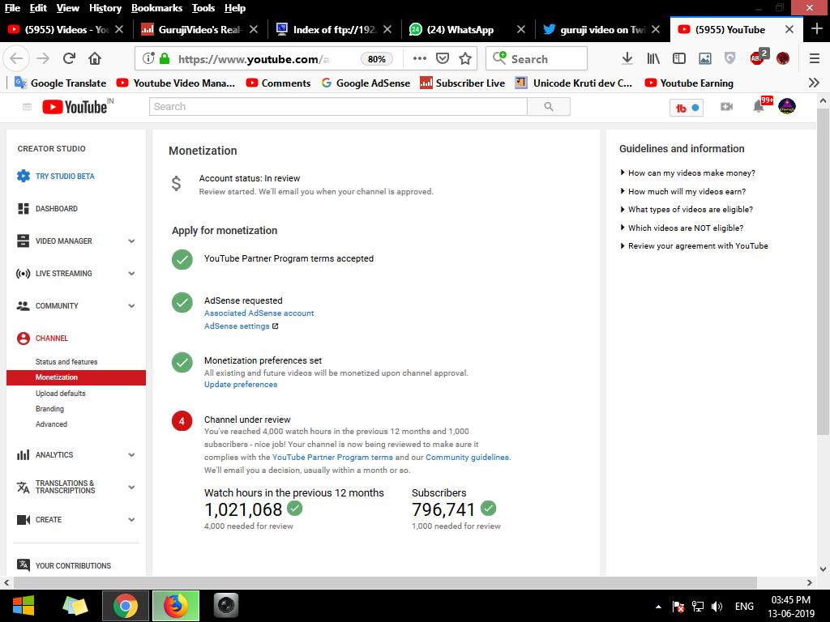Click Try Studio Beta gear link
The width and height of the screenshot is (830, 622).
pyautogui.click(x=56, y=176)
